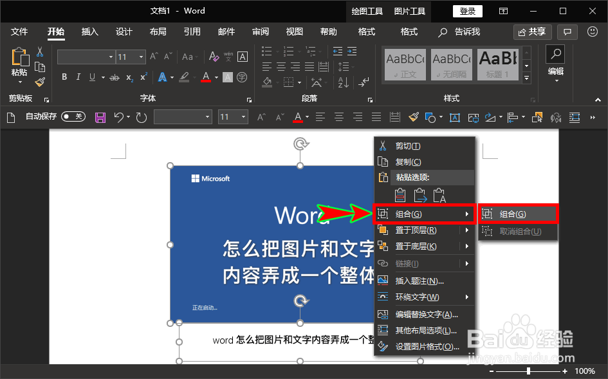Click the zoom slider handle
Screen dimensions: 608x379
528,371
